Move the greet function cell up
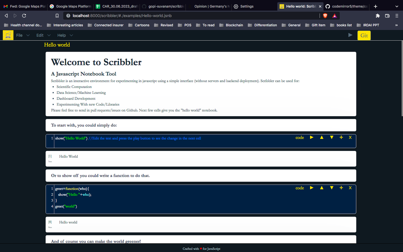Image resolution: width=403 pixels, height=252 pixels. tap(321, 188)
